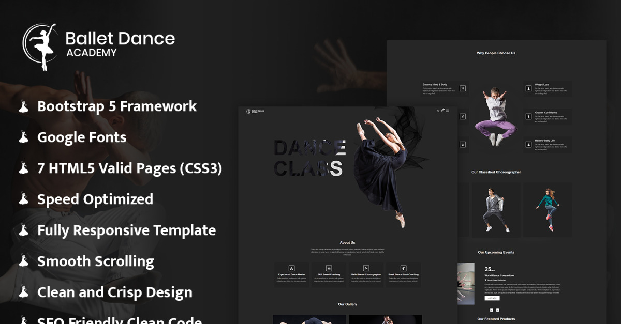Image resolution: width=621 pixels, height=324 pixels.
Task: Click bullet icon beside 7 HTML5 Valid Pages
Action: click(23, 168)
